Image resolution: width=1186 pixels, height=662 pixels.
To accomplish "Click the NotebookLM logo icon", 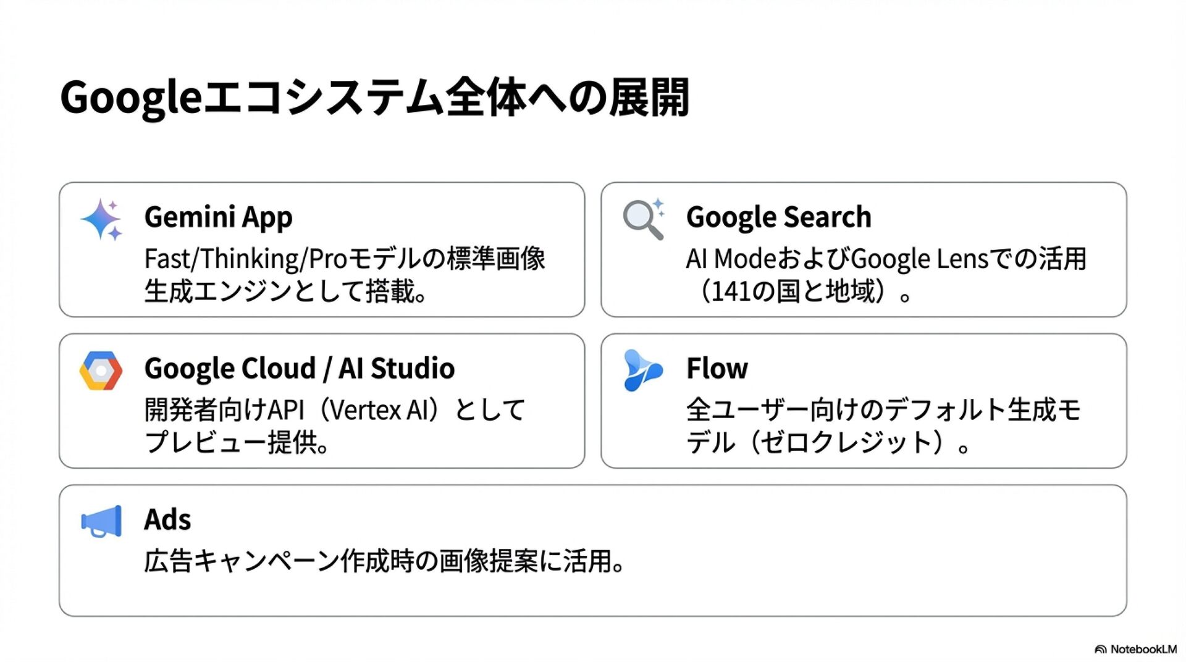I will (1100, 649).
